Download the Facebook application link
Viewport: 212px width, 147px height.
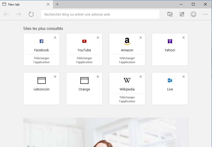coord(42,60)
